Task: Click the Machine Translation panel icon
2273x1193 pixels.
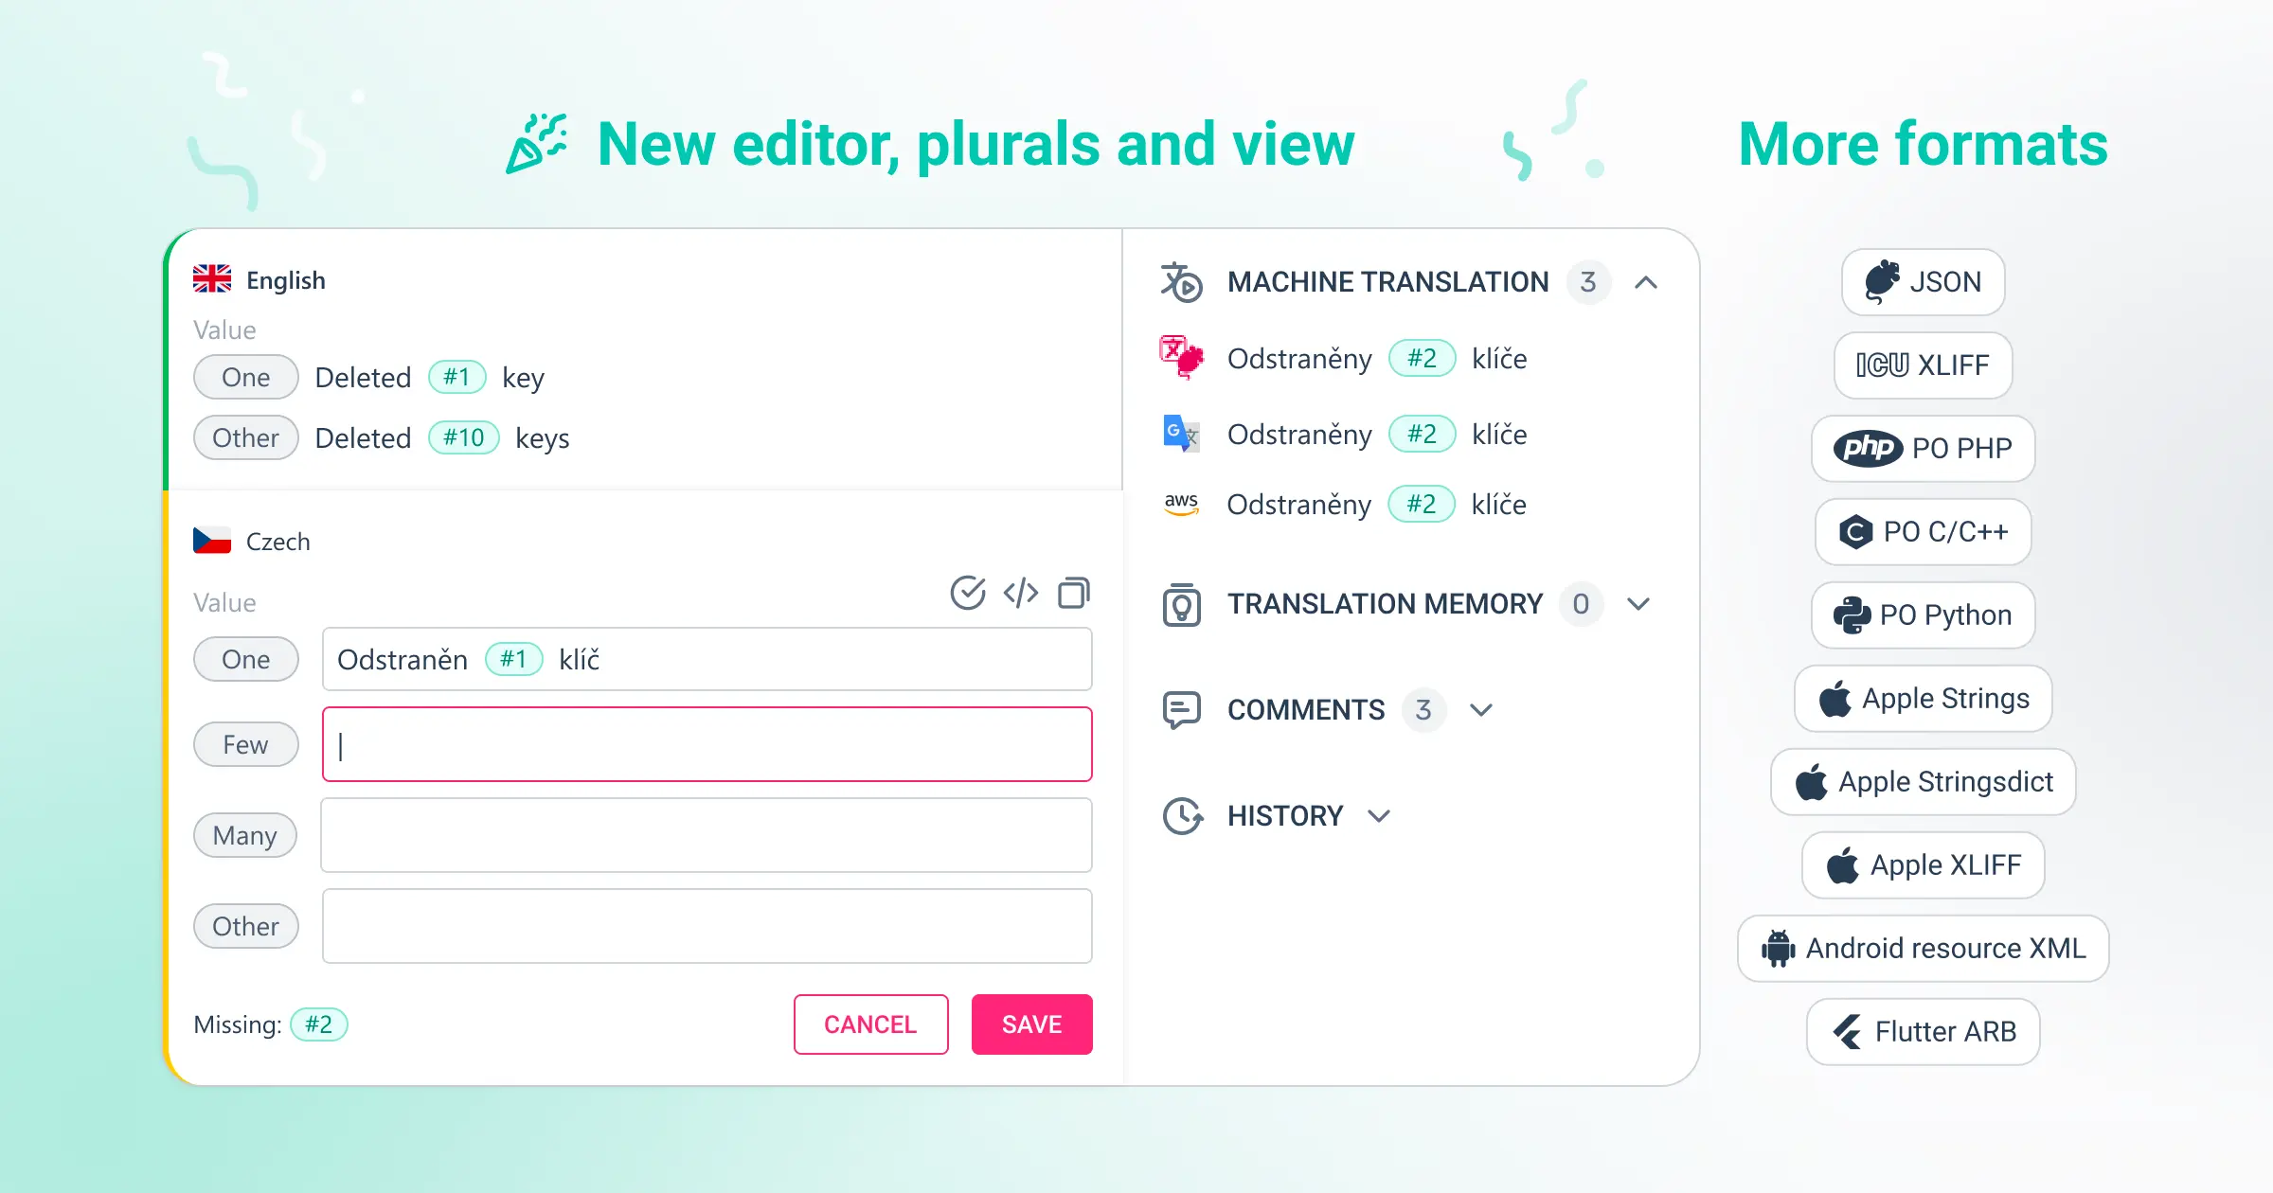Action: pyautogui.click(x=1180, y=281)
